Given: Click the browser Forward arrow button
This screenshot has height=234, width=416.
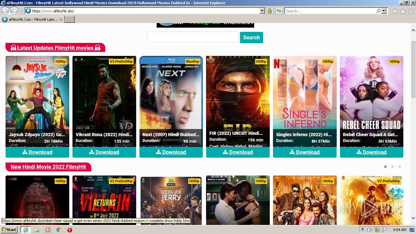Looking at the screenshot, I should pyautogui.click(x=14, y=11).
